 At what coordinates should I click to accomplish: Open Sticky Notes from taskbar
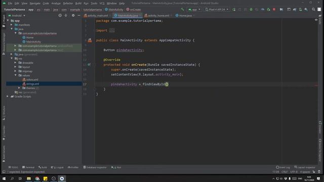click(x=46, y=178)
